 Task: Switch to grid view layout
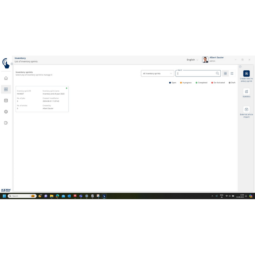pyautogui.click(x=225, y=73)
